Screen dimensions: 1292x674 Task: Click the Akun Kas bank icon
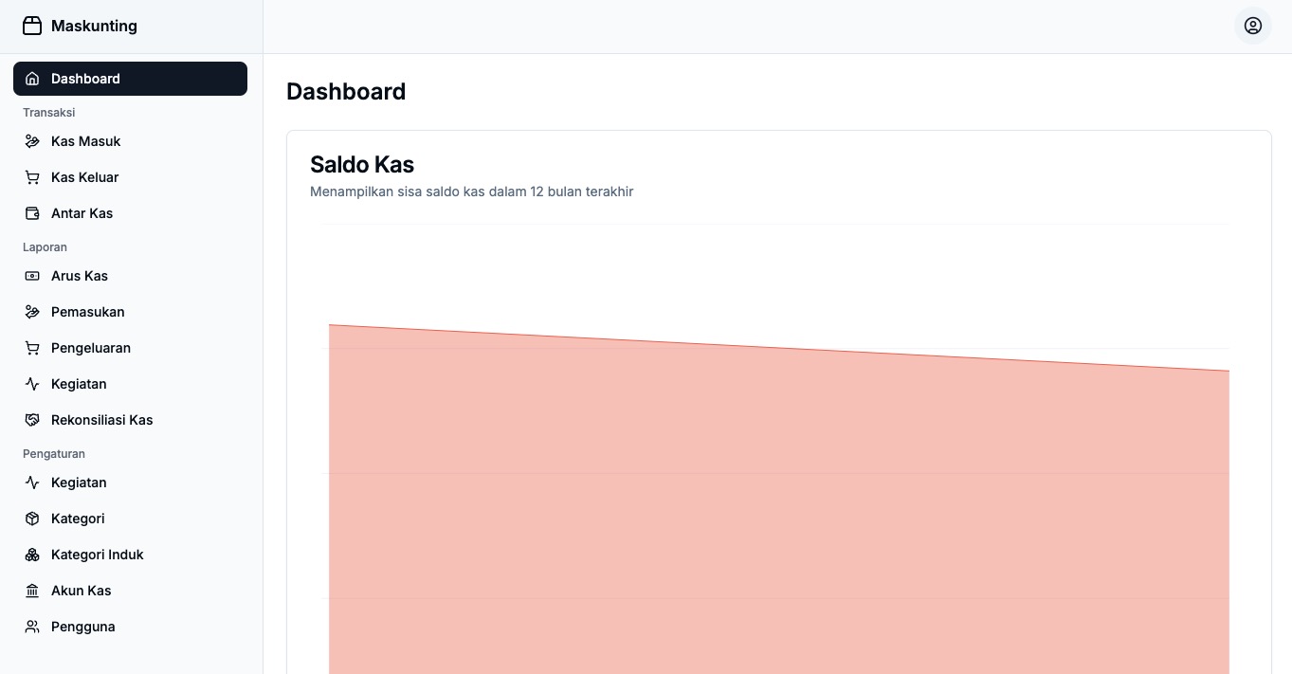point(32,591)
